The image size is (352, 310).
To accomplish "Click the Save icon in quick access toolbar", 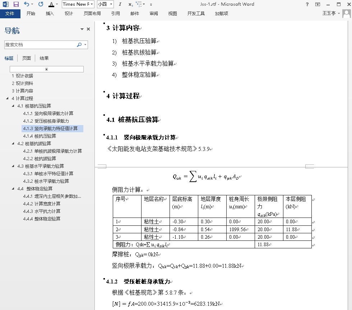I will click(x=16, y=4).
